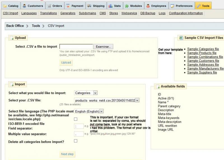Click the Next step button
The height and width of the screenshot is (160, 224).
click(x=67, y=154)
